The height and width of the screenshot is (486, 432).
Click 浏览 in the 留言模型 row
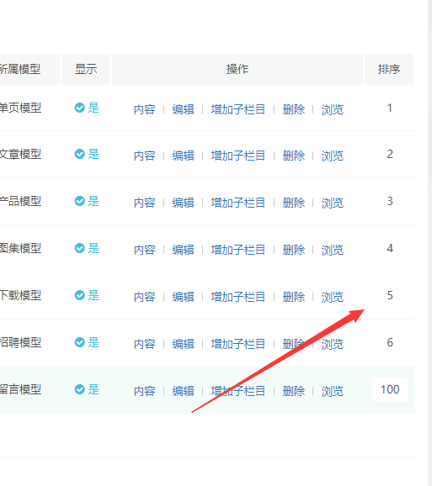(x=333, y=391)
